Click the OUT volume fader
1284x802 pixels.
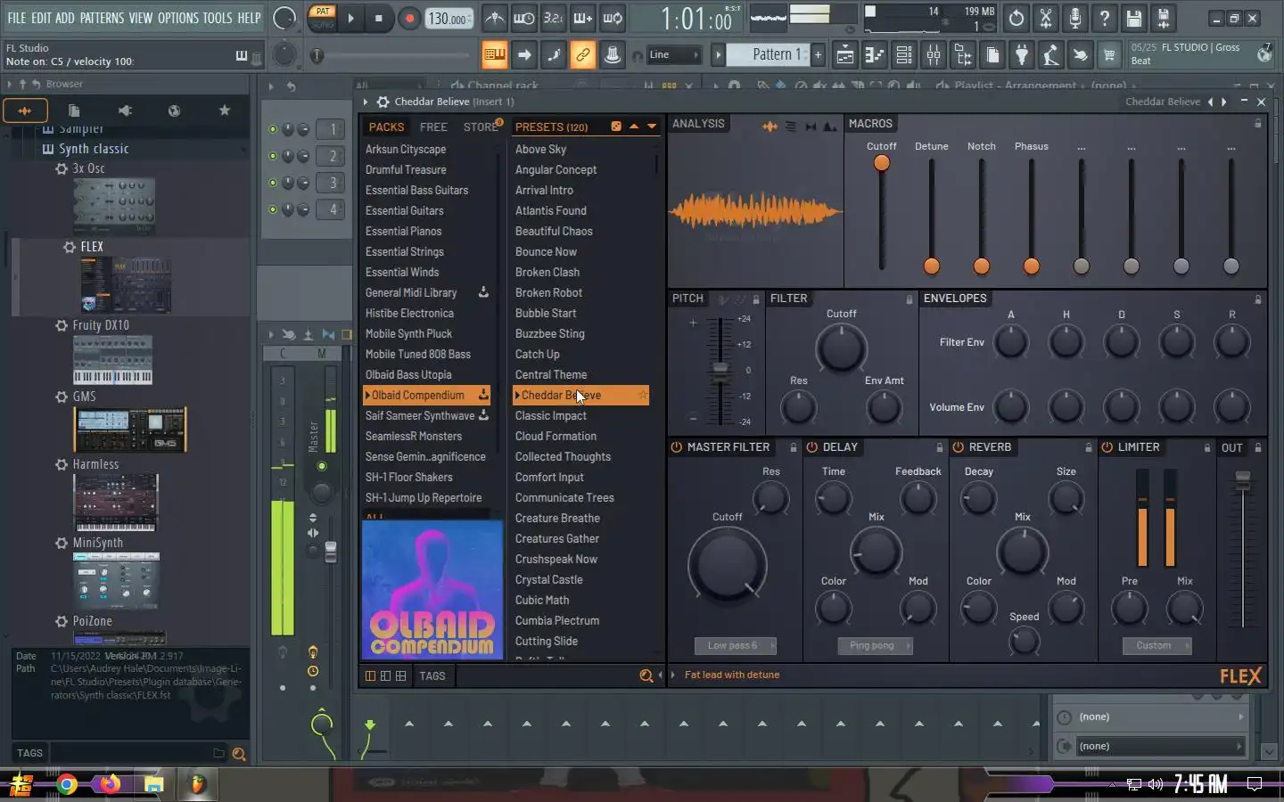click(1242, 481)
